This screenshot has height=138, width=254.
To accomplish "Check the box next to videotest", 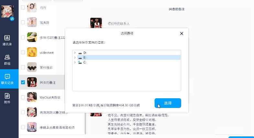I will point(23,52).
